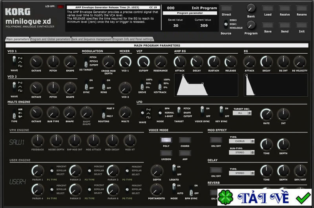Click the VCO 1 Pitch knob
The height and width of the screenshot is (208, 314).
pyautogui.click(x=53, y=62)
